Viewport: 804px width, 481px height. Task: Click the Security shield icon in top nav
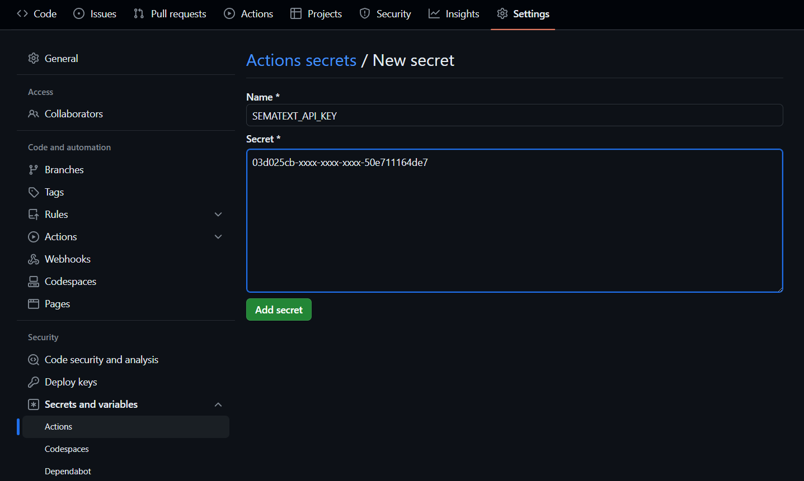pos(365,13)
